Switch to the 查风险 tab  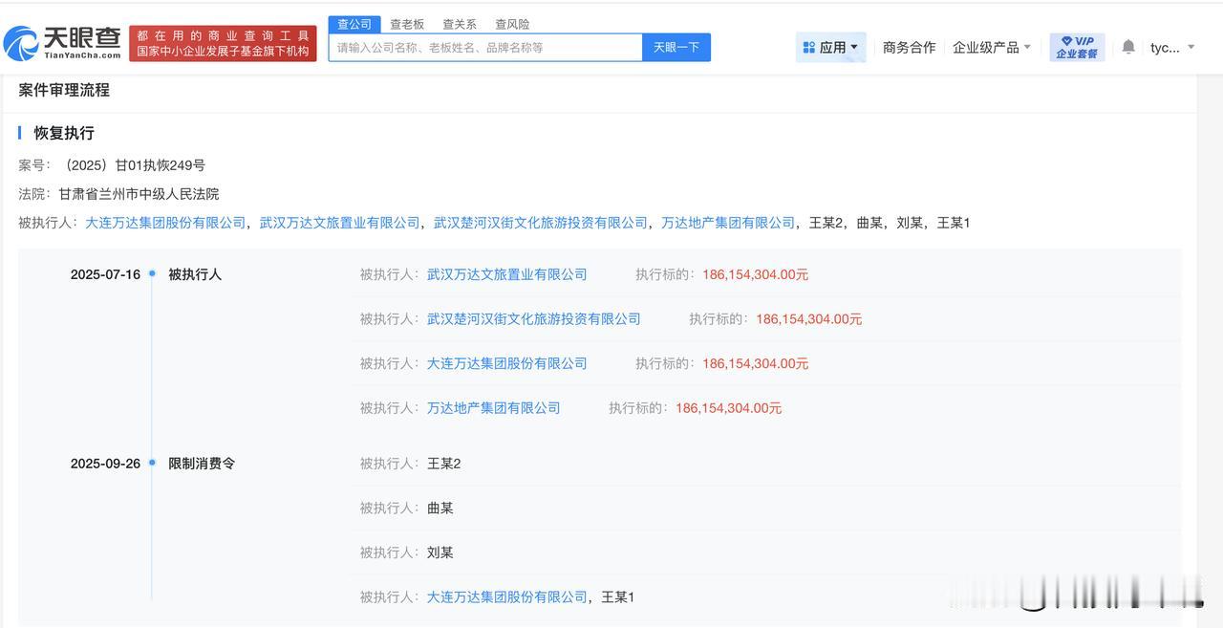pos(512,24)
